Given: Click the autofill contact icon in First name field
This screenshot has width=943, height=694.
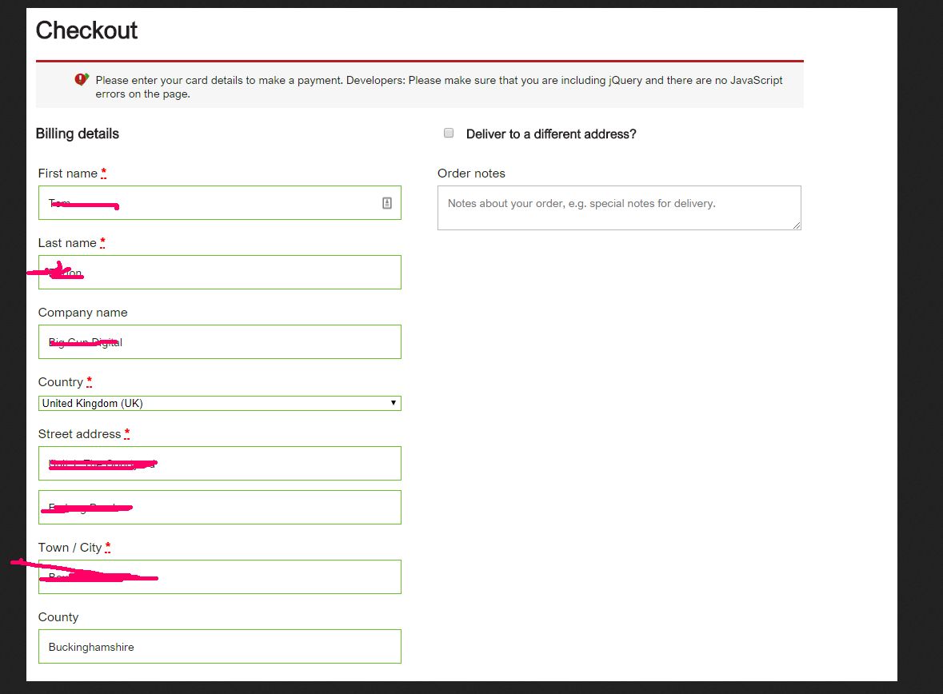Looking at the screenshot, I should click(386, 203).
